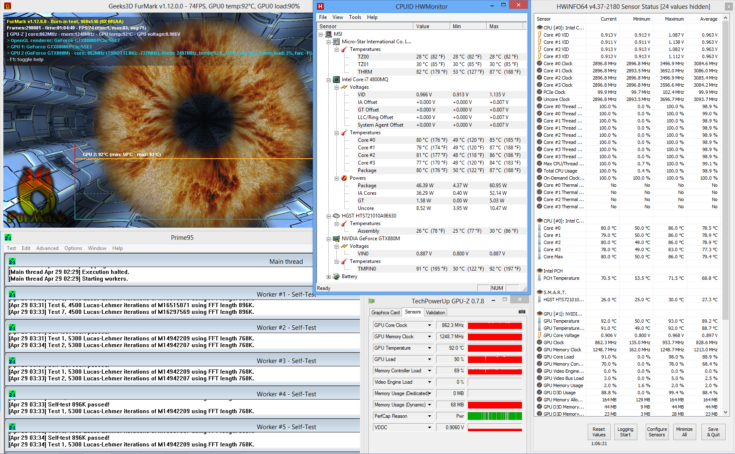Collapse the Powers node in HWMonitor
The width and height of the screenshot is (735, 454).
coord(336,178)
